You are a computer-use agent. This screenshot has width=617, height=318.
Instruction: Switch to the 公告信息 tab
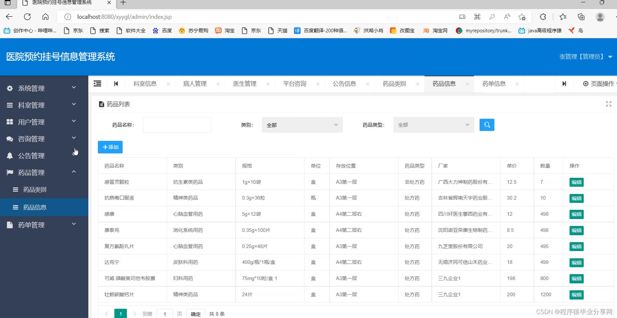(344, 84)
